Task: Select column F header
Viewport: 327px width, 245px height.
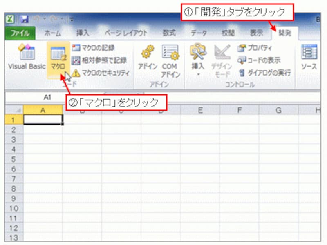Action: [239, 110]
